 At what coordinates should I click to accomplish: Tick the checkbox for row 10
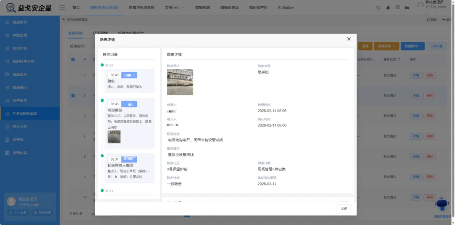coord(73,197)
